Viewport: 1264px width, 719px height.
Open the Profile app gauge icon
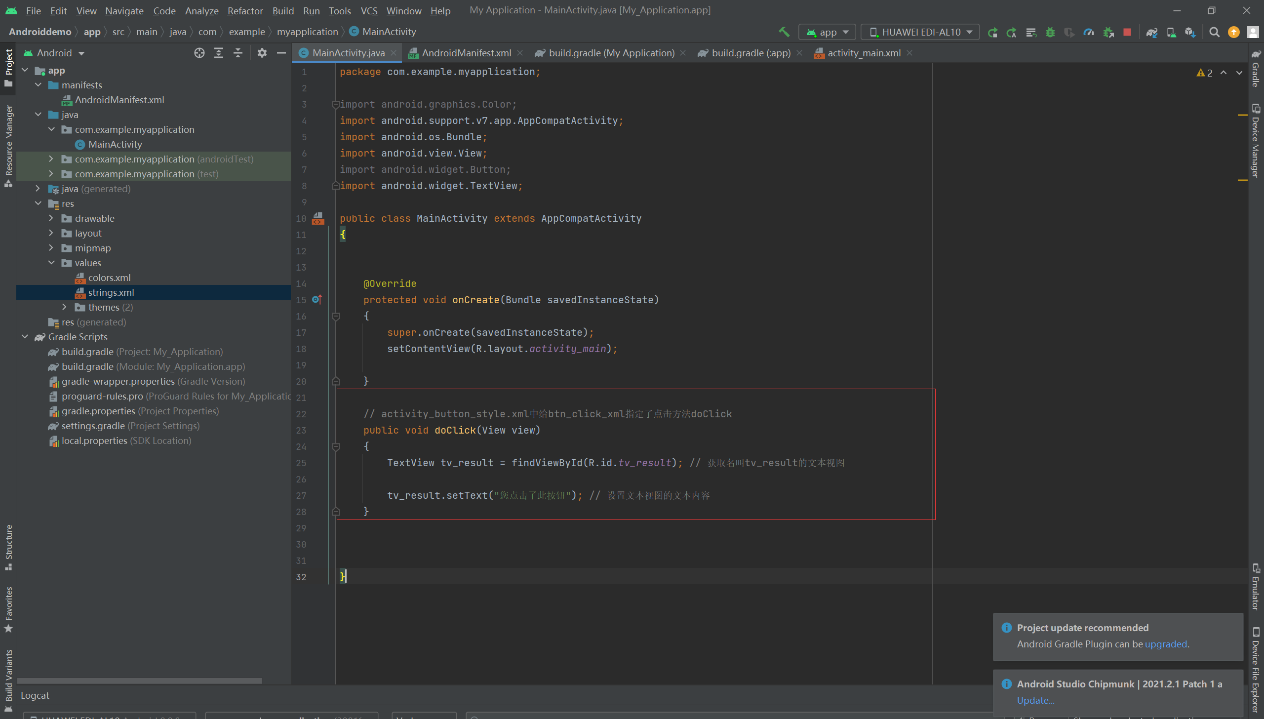coord(1089,32)
